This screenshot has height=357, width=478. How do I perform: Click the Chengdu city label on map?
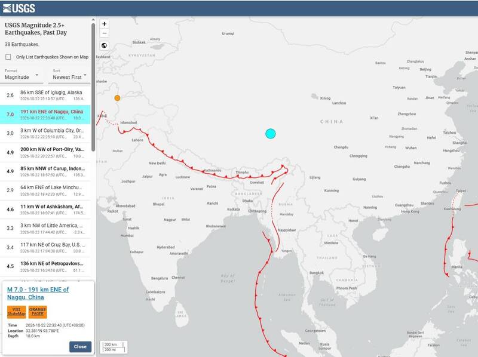[341, 147]
